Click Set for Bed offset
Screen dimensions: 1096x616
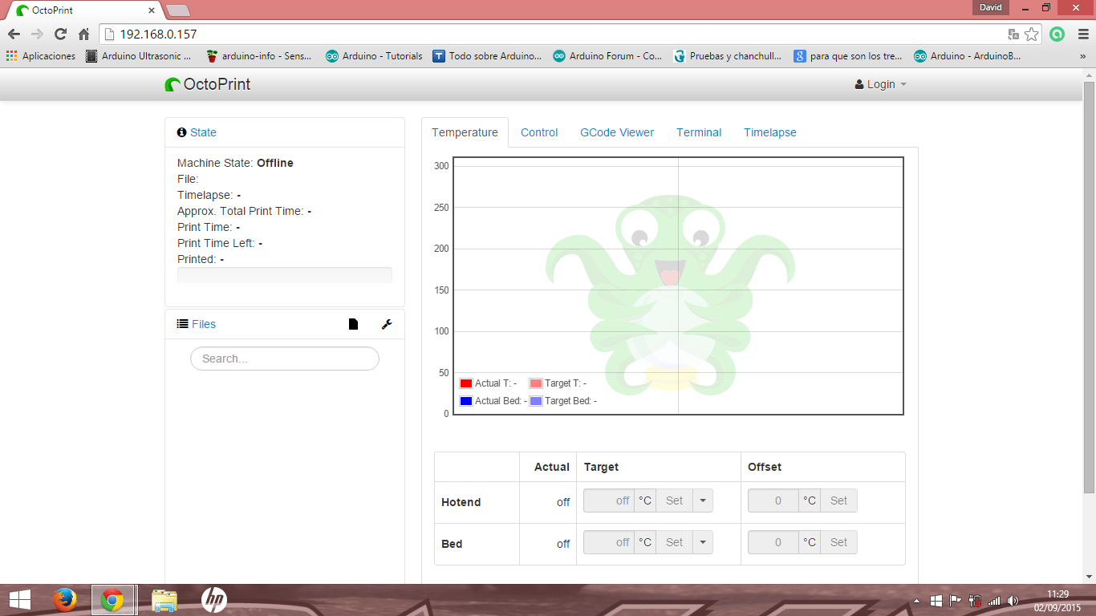838,542
